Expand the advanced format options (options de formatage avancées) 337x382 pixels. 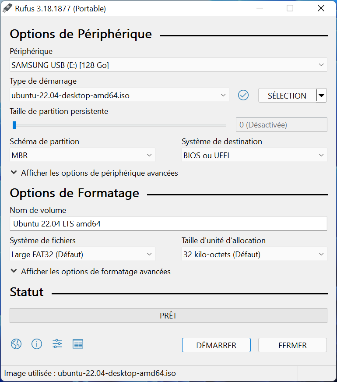coord(91,272)
